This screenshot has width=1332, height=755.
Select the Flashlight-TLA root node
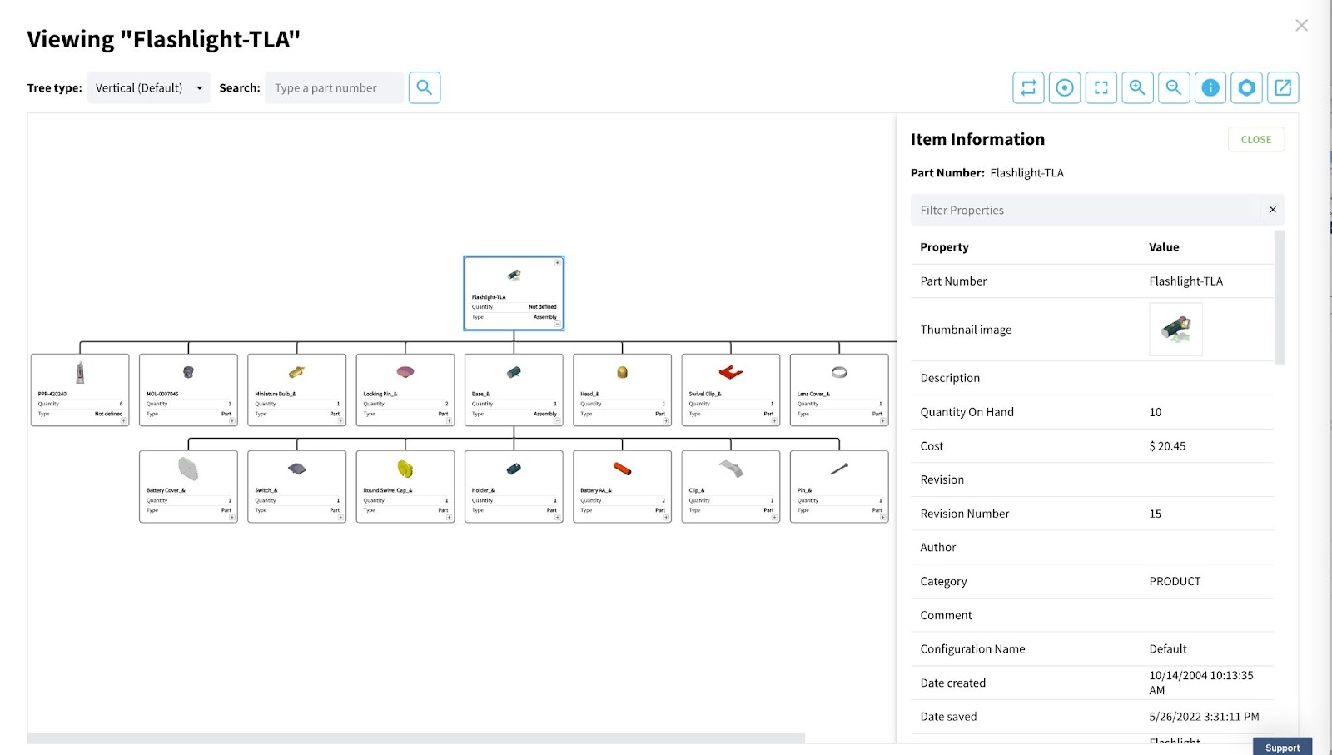click(514, 293)
